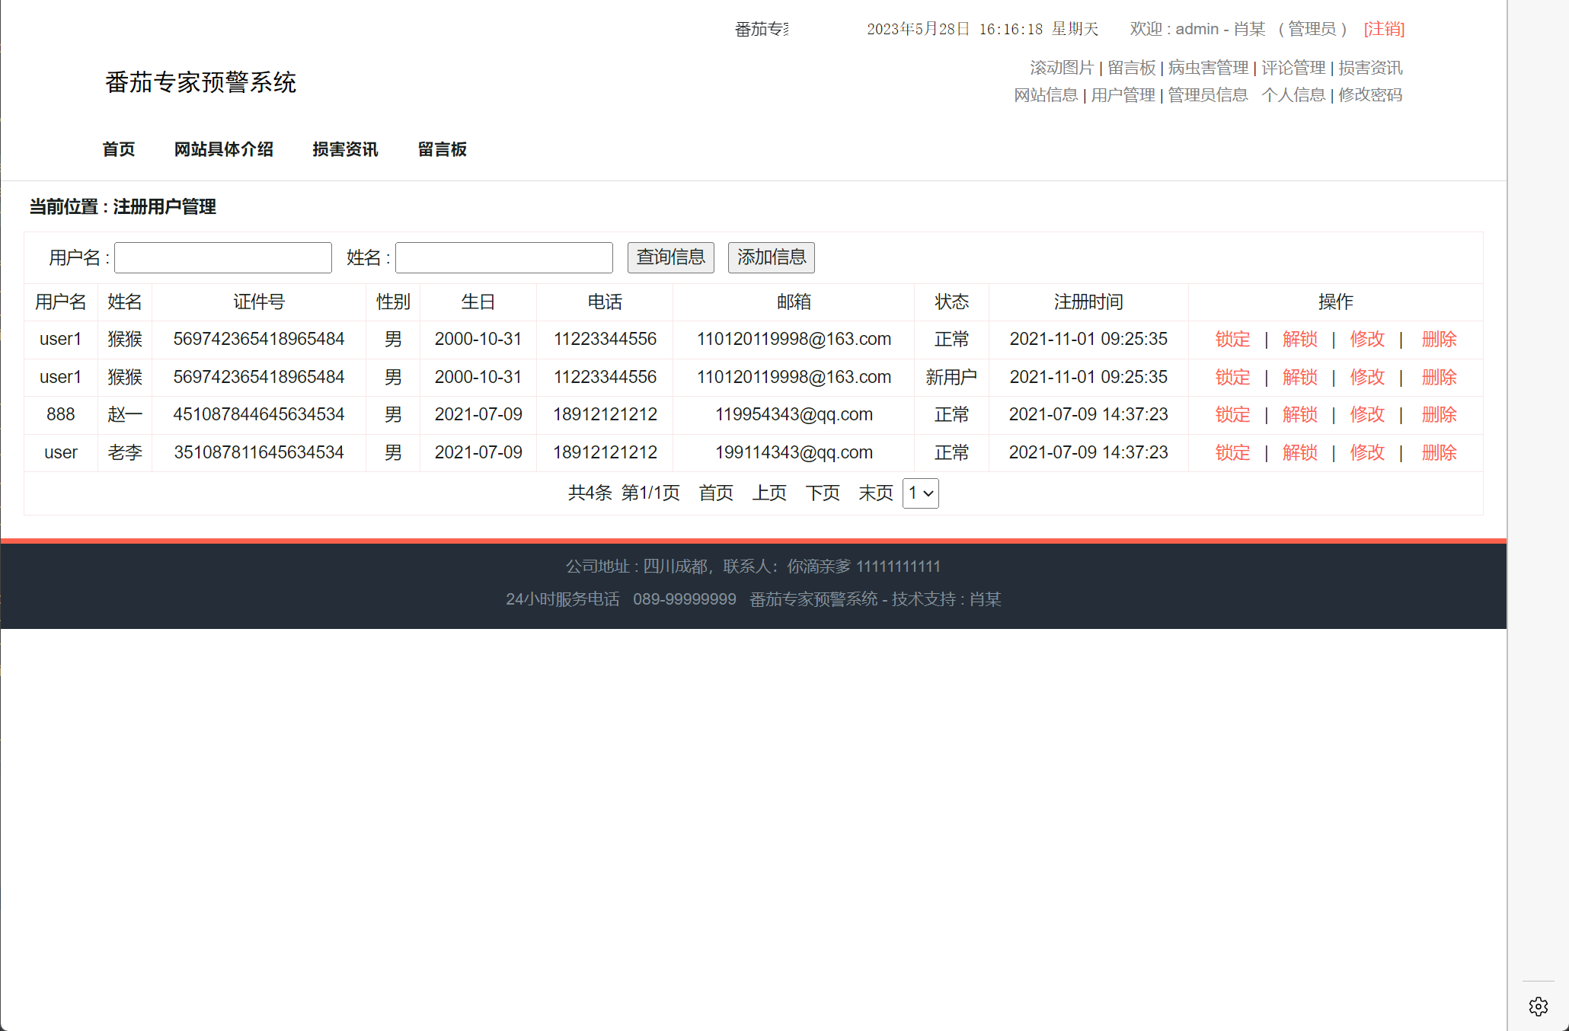Click the settings gear icon
This screenshot has width=1569, height=1031.
pyautogui.click(x=1538, y=1007)
